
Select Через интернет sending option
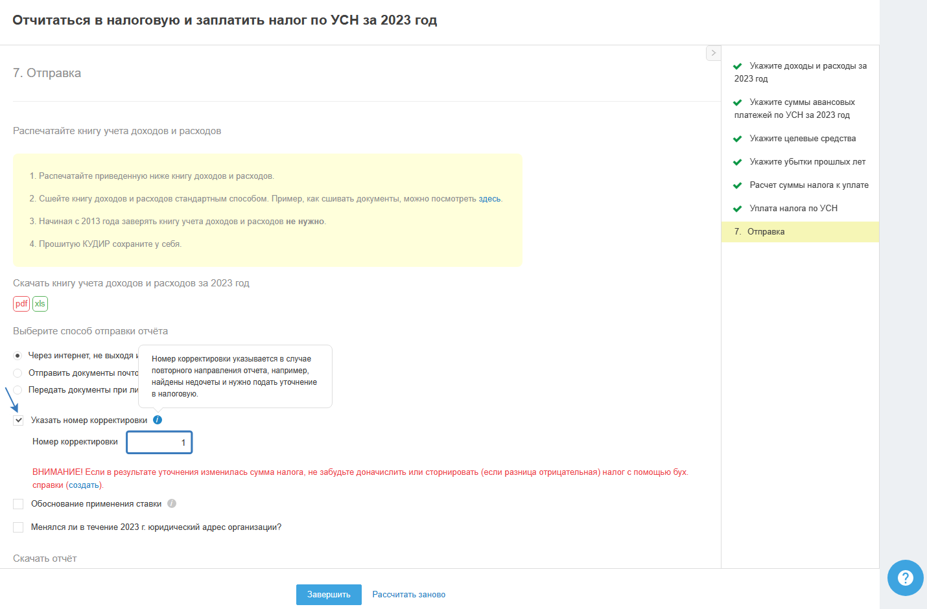[x=18, y=356]
